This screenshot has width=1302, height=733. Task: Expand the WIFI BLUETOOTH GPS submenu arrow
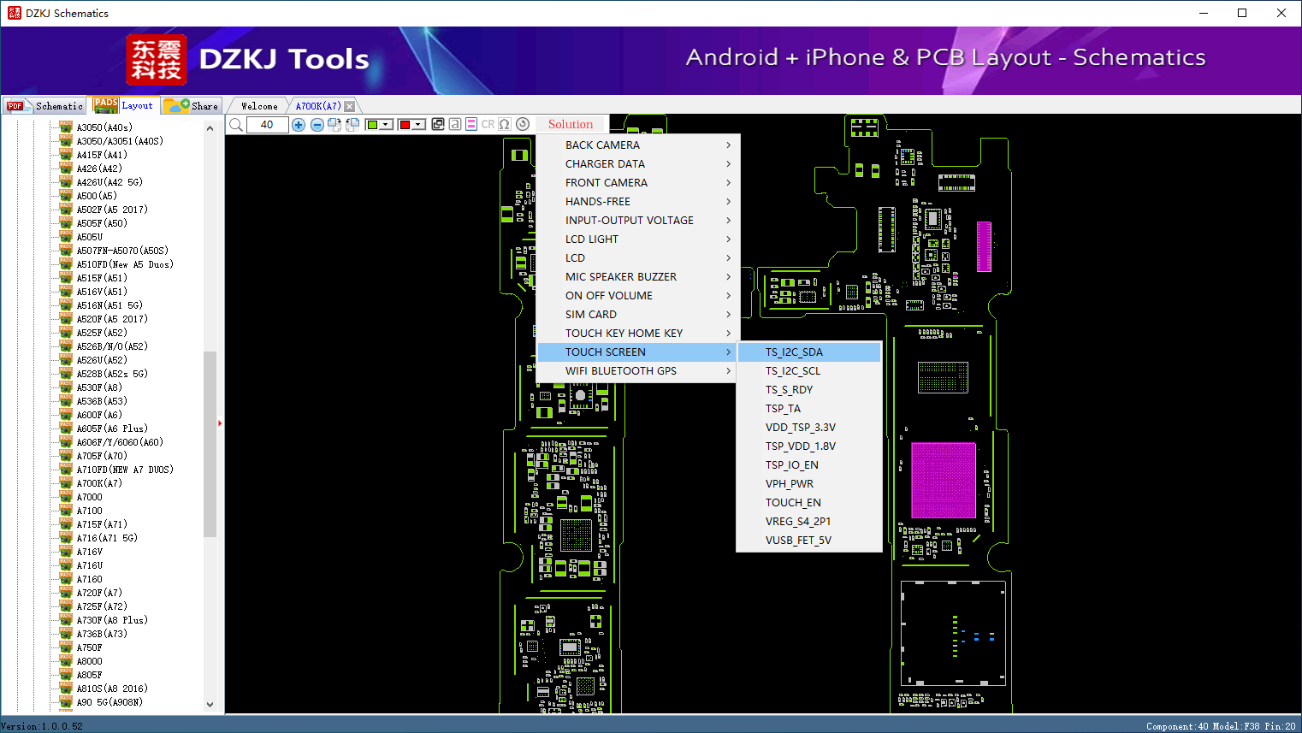(728, 371)
